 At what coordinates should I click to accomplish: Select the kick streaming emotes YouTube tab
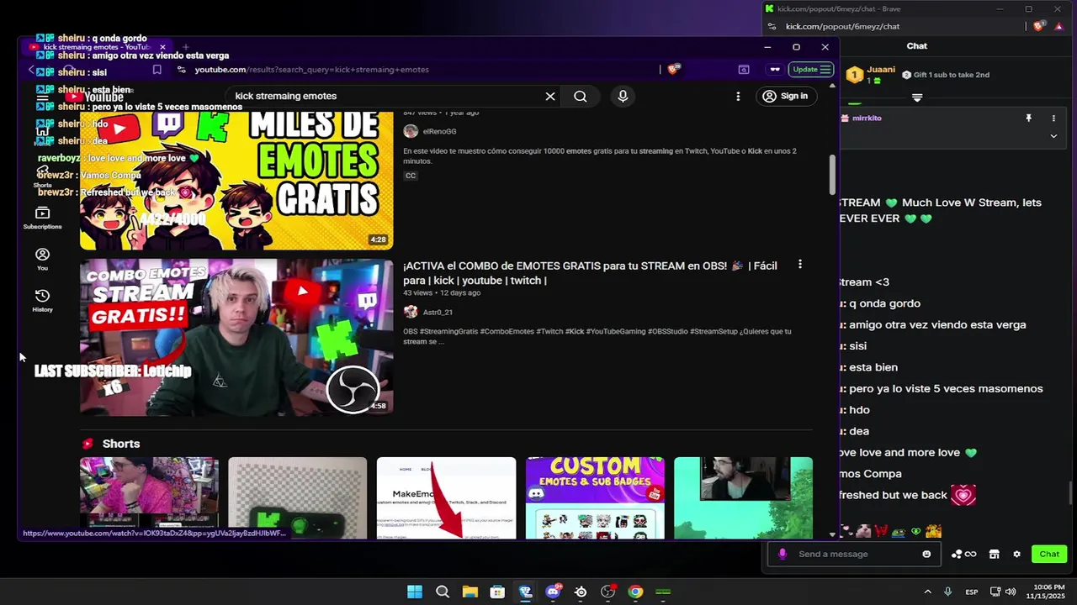(x=97, y=47)
